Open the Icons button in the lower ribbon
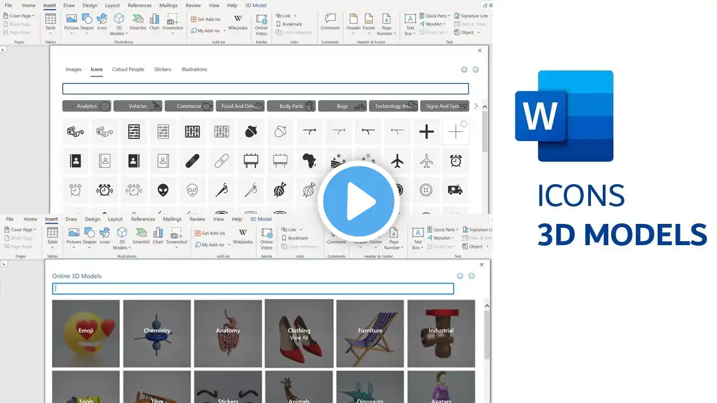 coord(105,236)
